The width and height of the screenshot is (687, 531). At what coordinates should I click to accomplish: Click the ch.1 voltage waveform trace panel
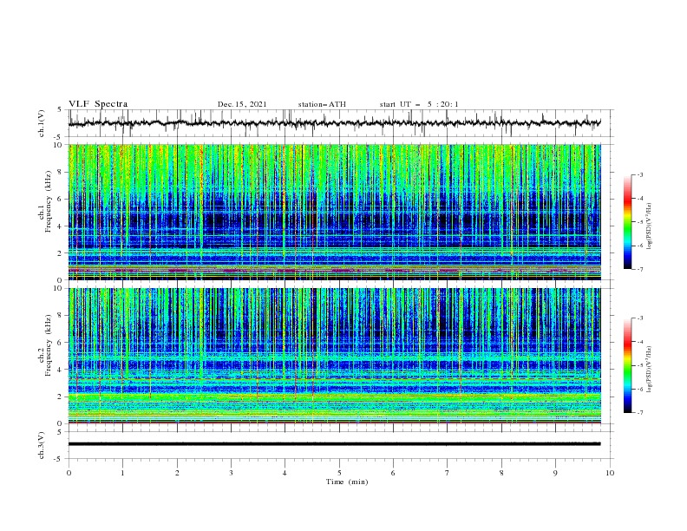(x=341, y=123)
